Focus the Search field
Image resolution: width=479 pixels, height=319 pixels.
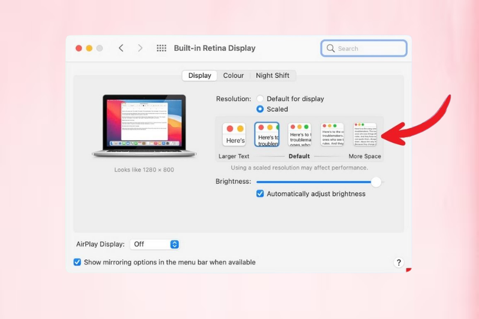click(x=363, y=48)
